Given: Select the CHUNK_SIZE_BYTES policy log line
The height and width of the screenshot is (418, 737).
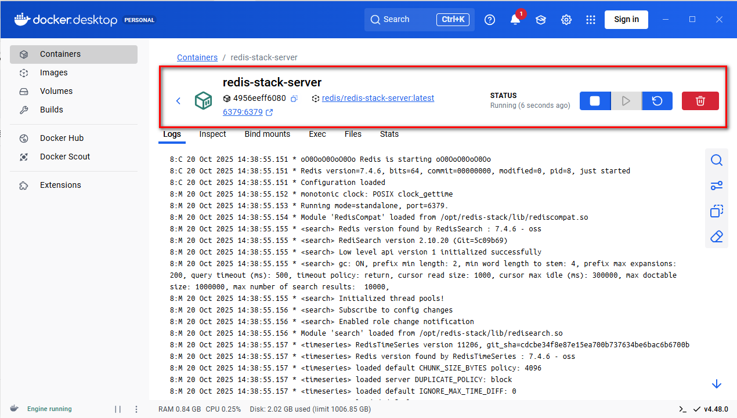Looking at the screenshot, I should pyautogui.click(x=356, y=368).
